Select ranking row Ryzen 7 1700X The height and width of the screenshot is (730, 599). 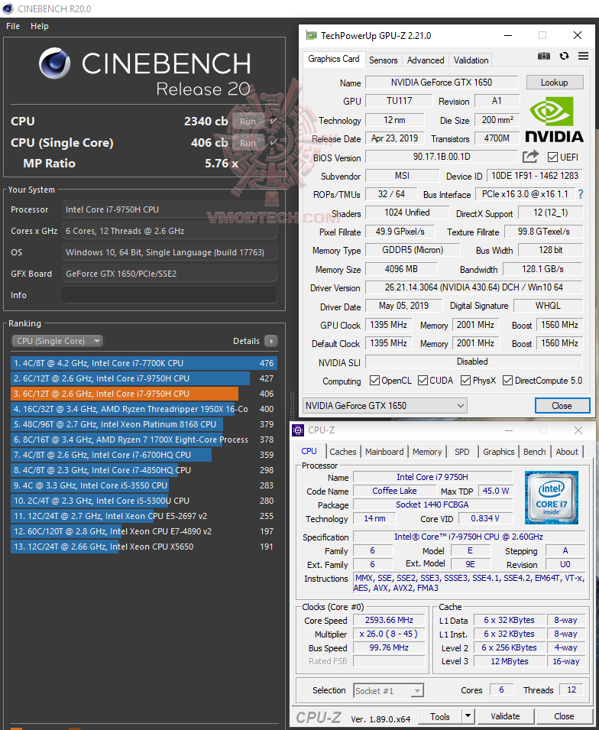pos(144,440)
